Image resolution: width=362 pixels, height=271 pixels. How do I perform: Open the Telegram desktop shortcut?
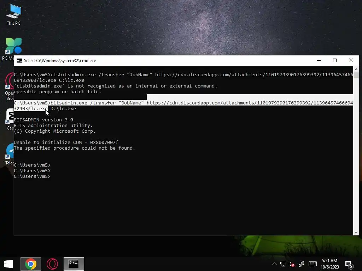10,154
